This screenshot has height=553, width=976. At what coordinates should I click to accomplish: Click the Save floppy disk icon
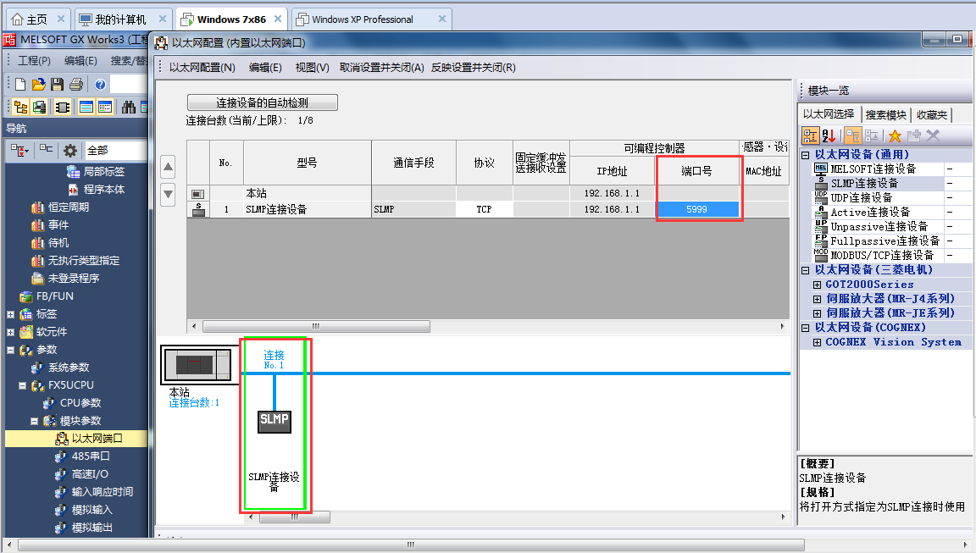click(x=58, y=84)
